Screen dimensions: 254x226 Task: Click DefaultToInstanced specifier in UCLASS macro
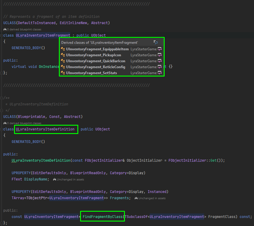(x=37, y=23)
